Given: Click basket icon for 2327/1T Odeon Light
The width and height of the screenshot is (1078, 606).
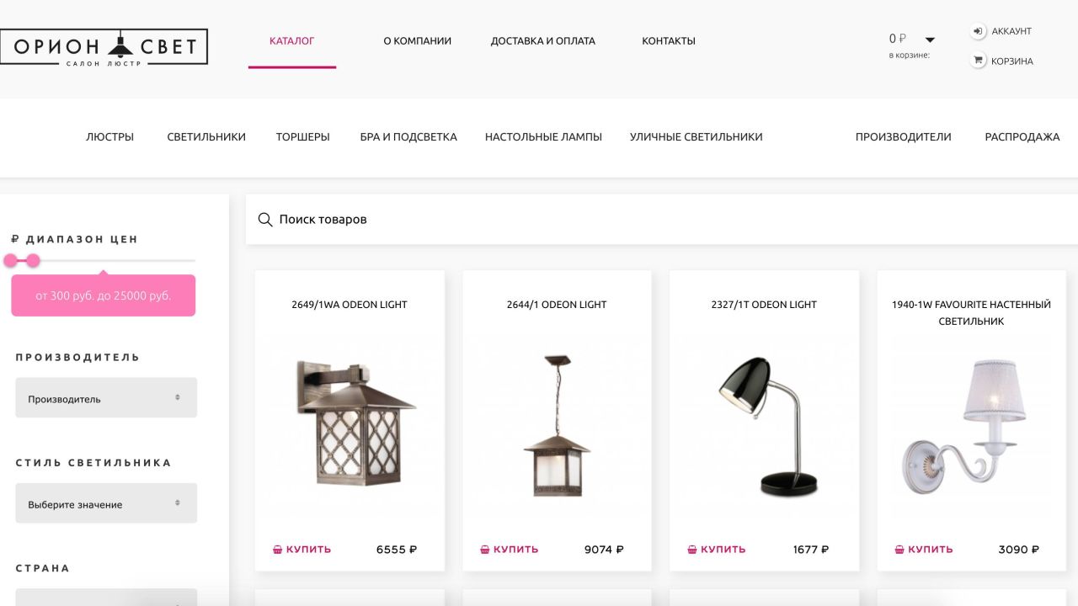Looking at the screenshot, I should [692, 550].
